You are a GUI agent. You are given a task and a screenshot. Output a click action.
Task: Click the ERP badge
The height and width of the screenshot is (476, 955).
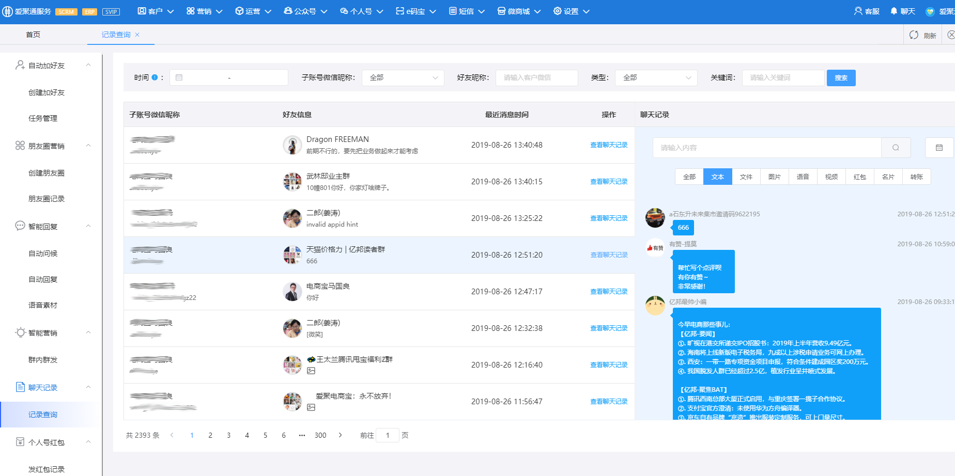pyautogui.click(x=90, y=12)
